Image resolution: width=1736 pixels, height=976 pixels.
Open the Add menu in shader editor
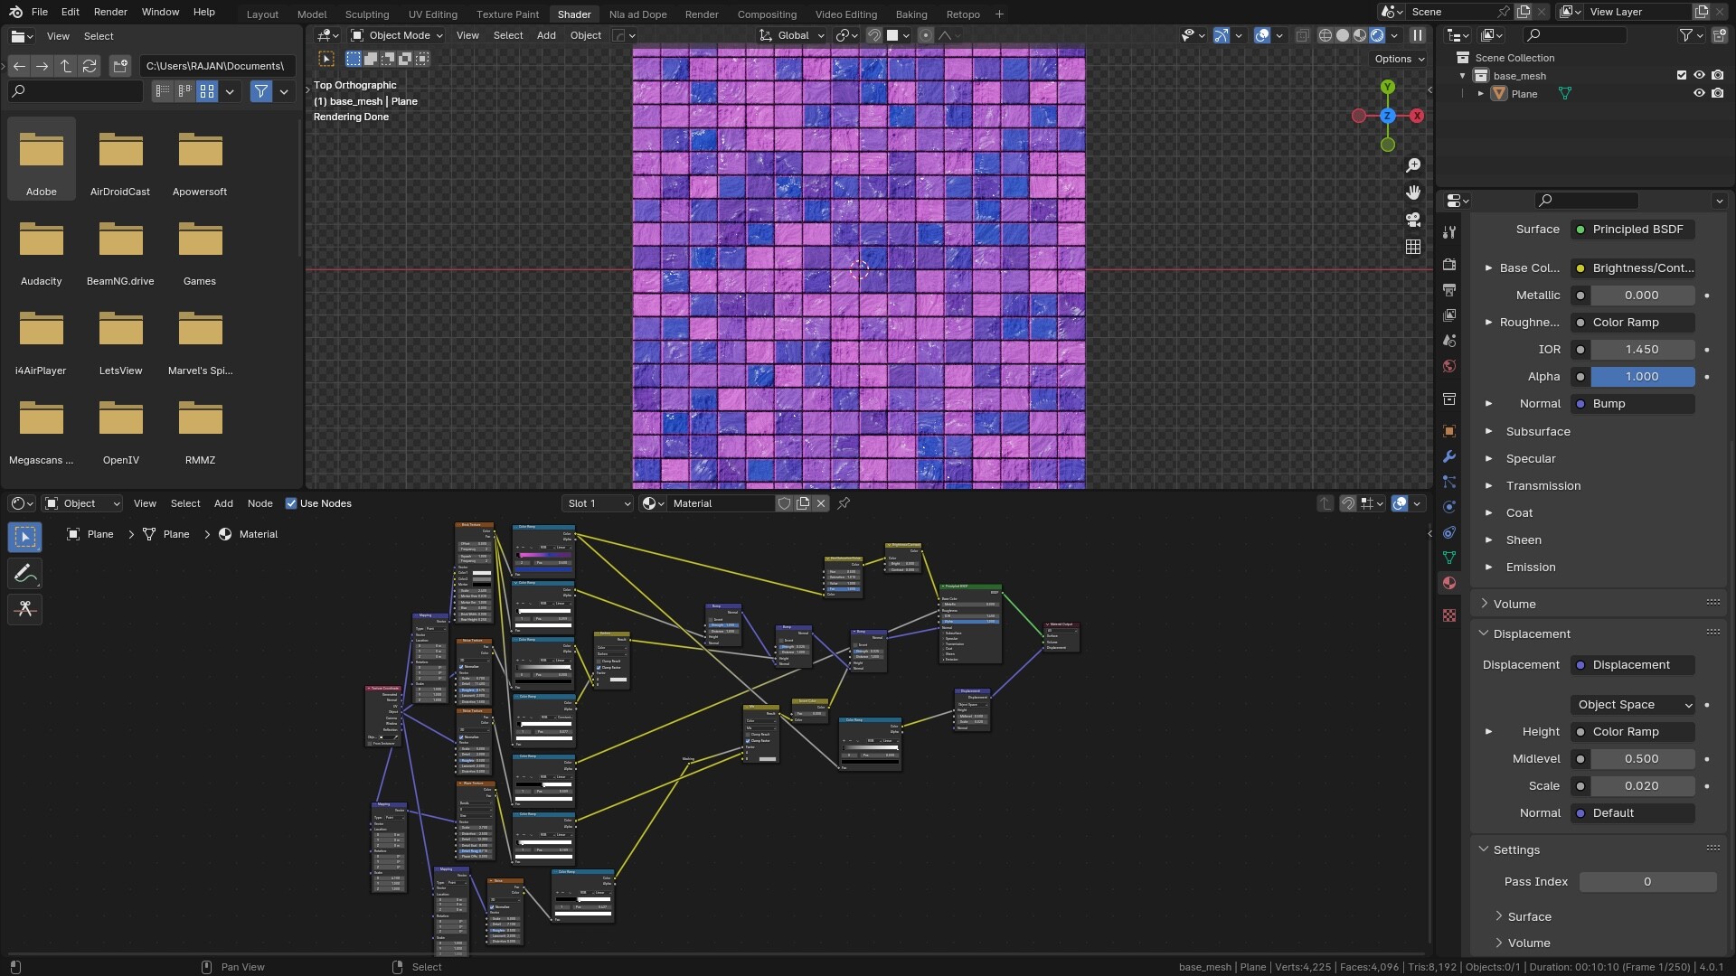(222, 503)
